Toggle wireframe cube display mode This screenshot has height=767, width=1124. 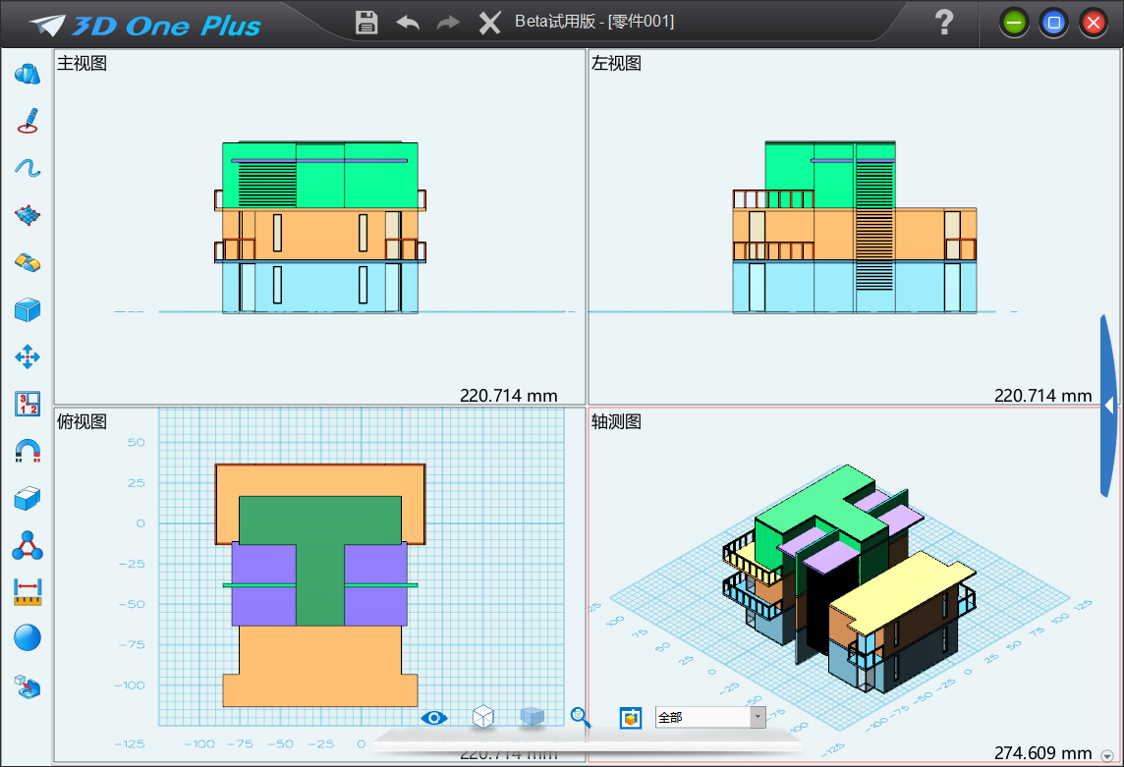(x=482, y=717)
